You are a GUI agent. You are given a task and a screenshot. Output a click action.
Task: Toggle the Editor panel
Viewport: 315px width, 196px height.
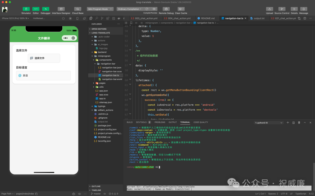[36, 9]
